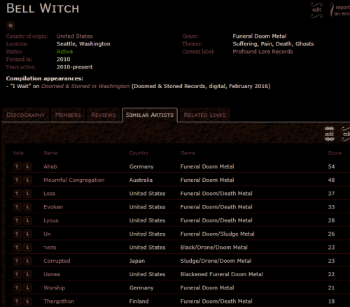
Task: Downvote Loss in similar artists
Action: [x=27, y=194]
